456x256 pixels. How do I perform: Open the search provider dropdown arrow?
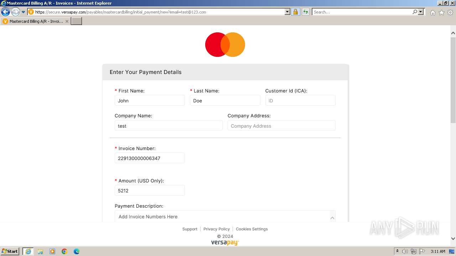pos(421,12)
